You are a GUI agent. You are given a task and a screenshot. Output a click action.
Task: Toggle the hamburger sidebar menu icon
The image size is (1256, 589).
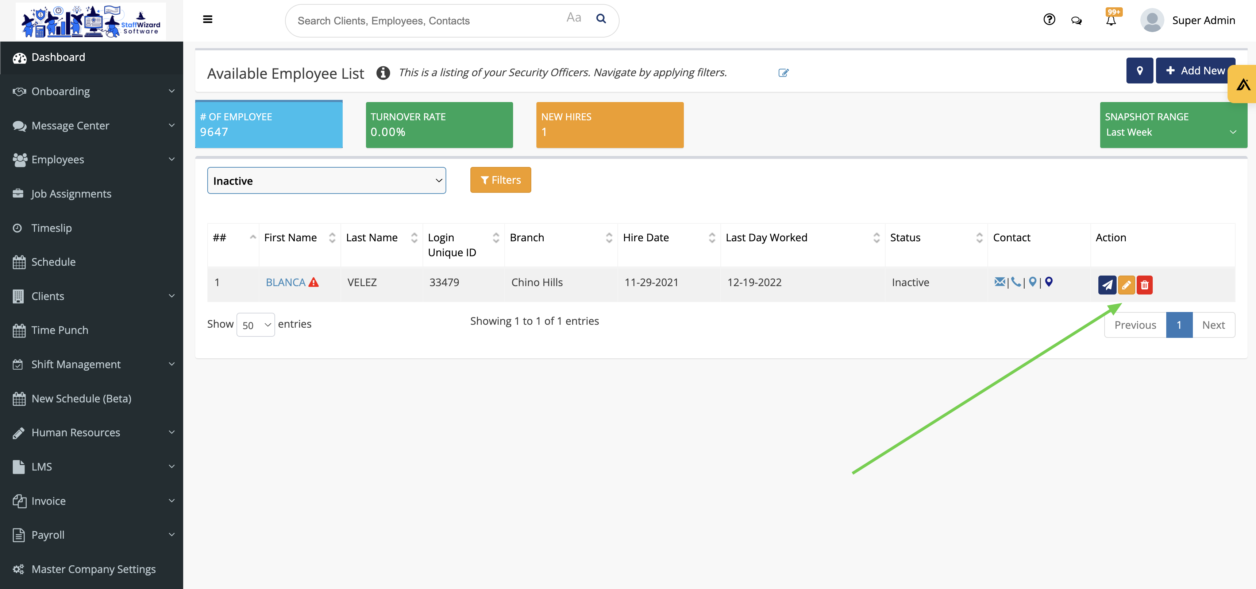[x=208, y=19]
